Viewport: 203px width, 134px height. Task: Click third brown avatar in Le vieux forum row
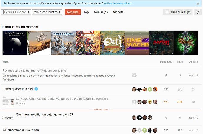click(145, 102)
